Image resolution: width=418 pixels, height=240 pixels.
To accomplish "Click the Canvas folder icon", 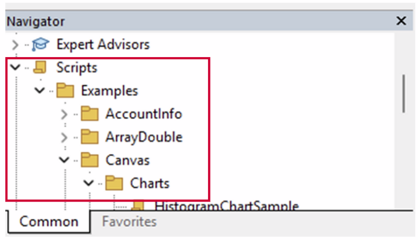I will click(x=90, y=160).
